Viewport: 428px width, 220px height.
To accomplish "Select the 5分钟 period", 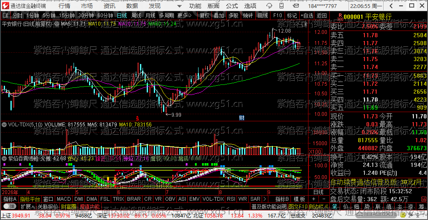I will point(49,15).
